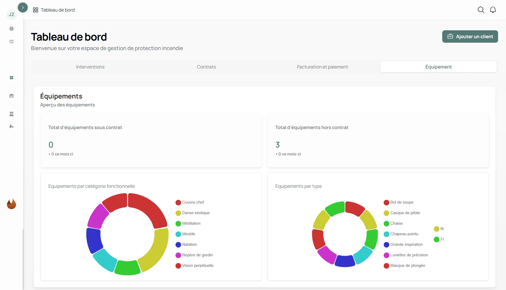Open the briefcase clients sidebar icon

12,96
